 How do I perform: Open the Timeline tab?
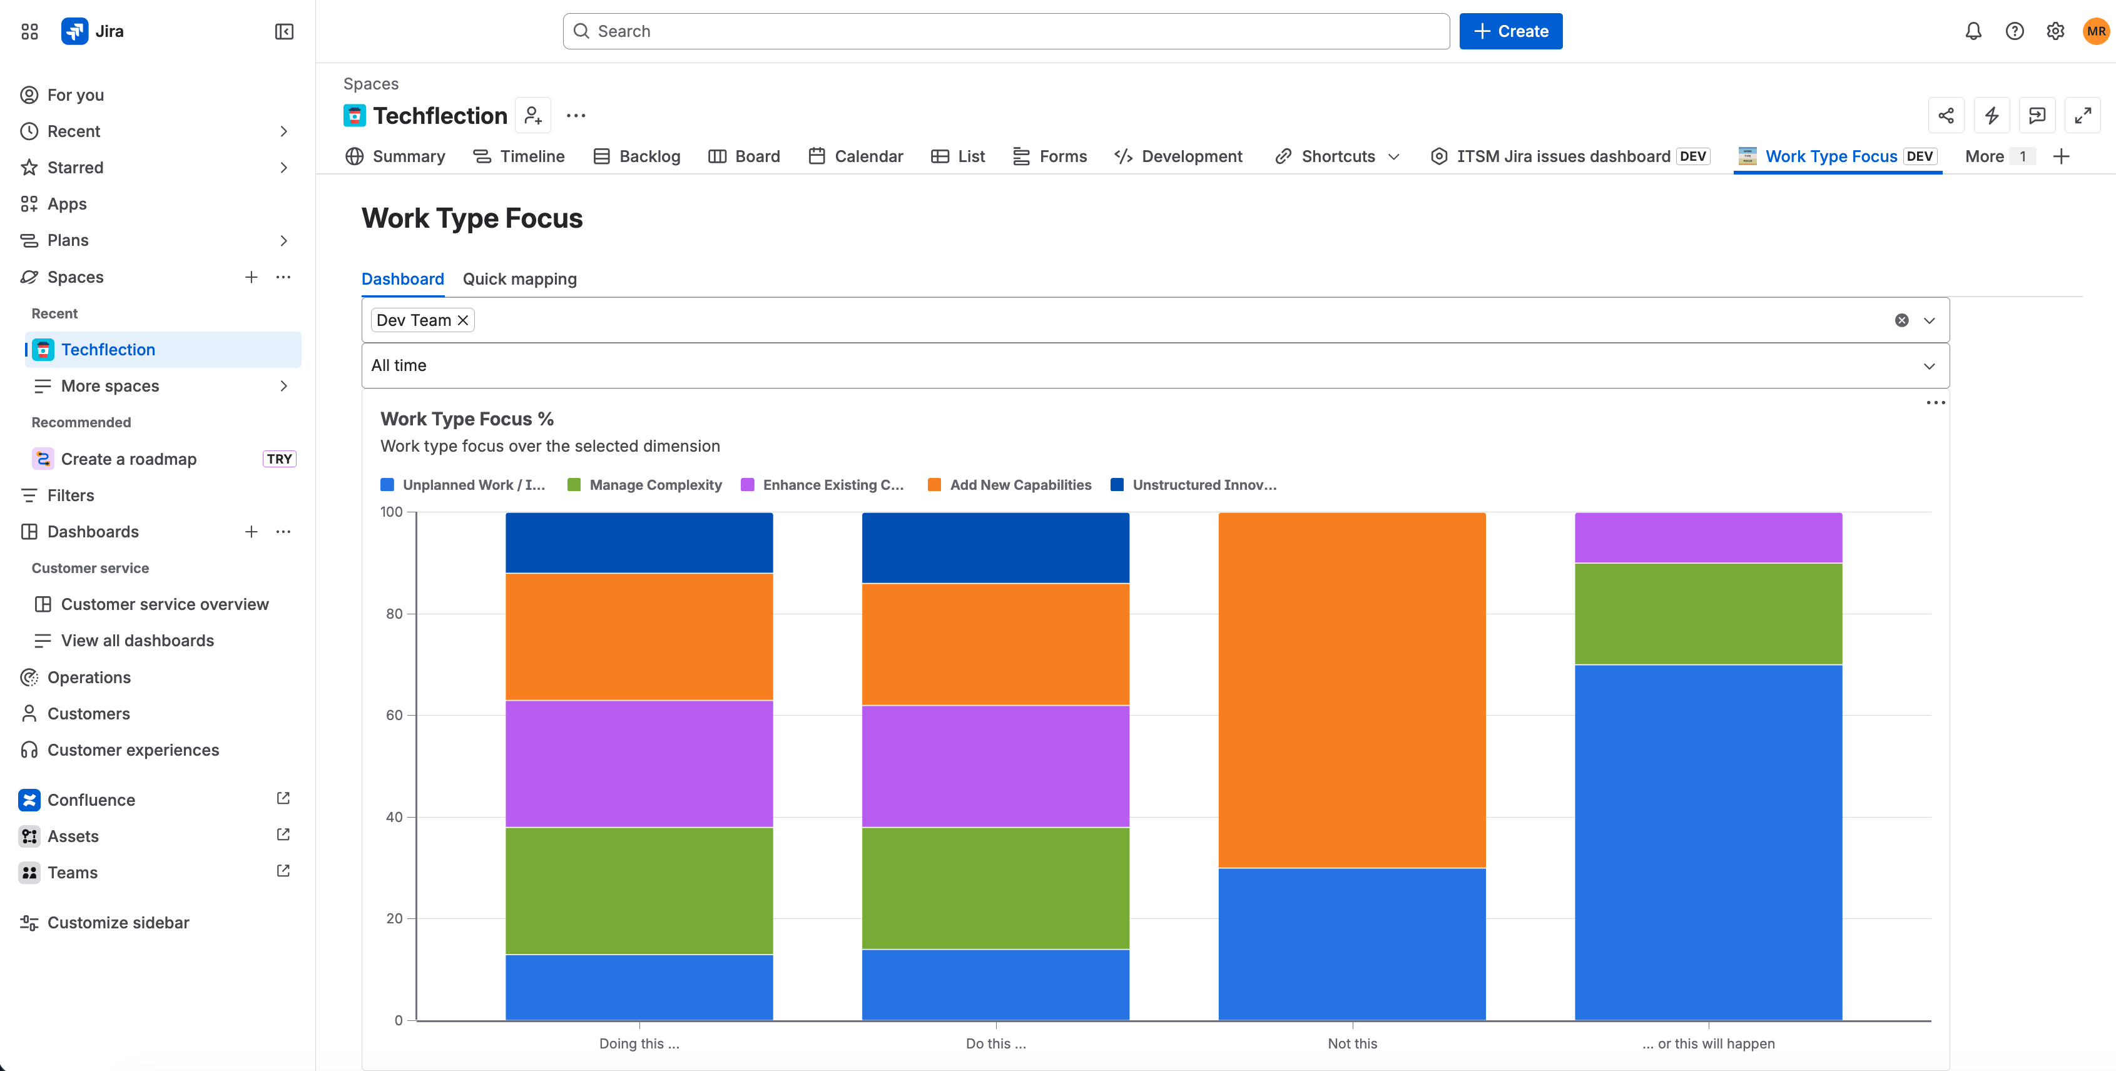518,156
